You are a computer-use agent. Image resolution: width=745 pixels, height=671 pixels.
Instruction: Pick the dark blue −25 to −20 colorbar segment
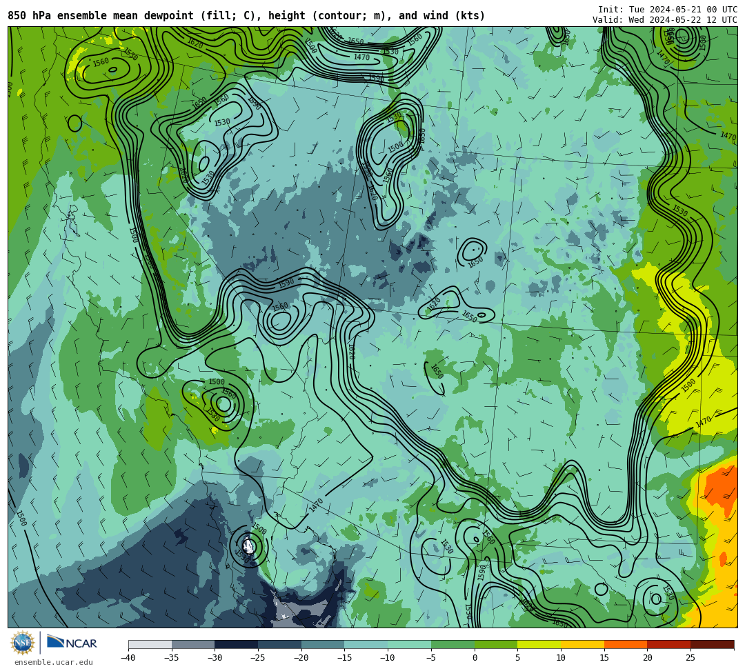pos(279,644)
